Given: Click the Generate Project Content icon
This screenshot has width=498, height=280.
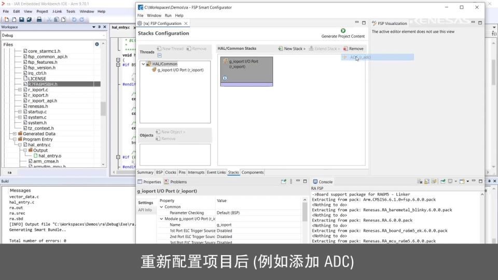Looking at the screenshot, I should (343, 31).
